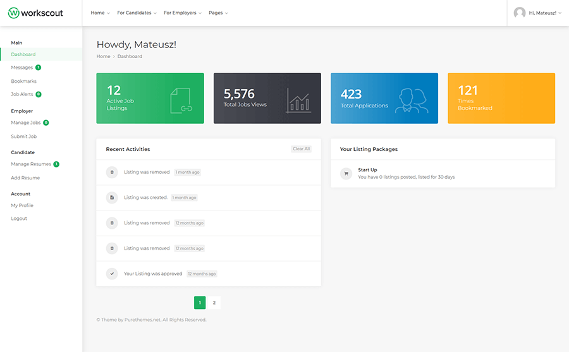Click the people icon on Total Applications card

pyautogui.click(x=411, y=100)
